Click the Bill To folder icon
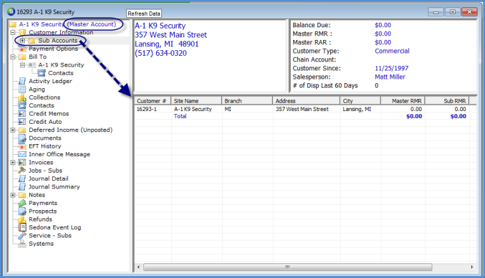 (22, 57)
